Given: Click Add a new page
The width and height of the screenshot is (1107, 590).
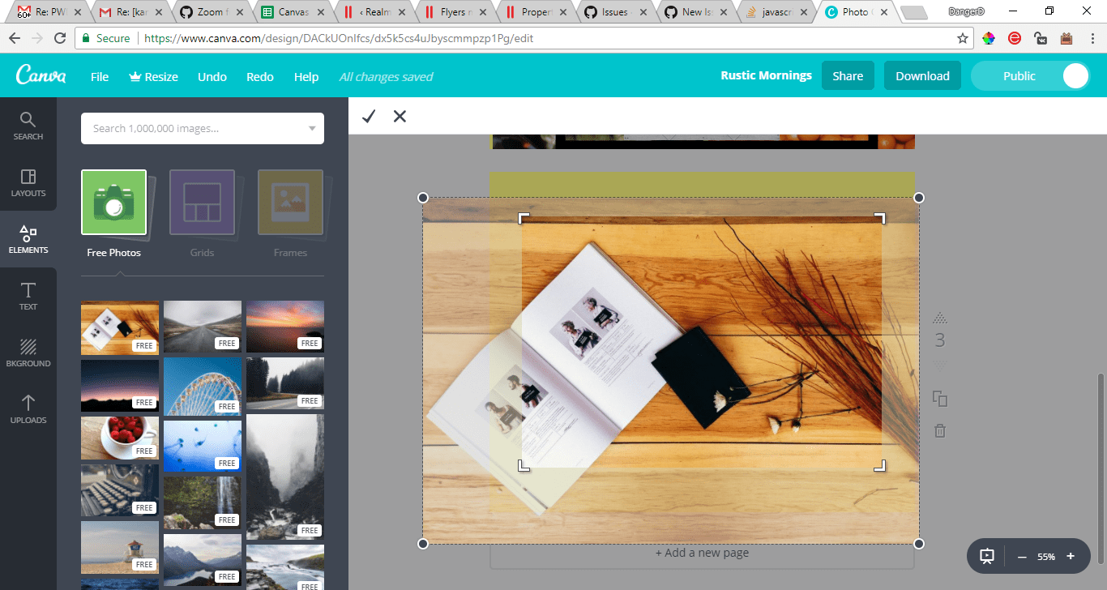Looking at the screenshot, I should pos(702,554).
